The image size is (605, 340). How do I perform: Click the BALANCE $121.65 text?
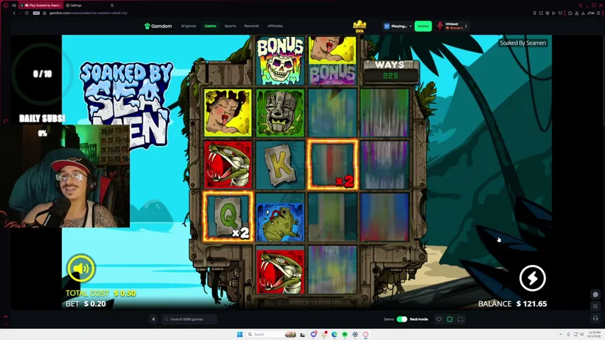[512, 304]
